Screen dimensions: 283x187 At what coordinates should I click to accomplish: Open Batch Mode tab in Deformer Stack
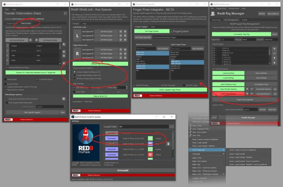tap(26, 23)
